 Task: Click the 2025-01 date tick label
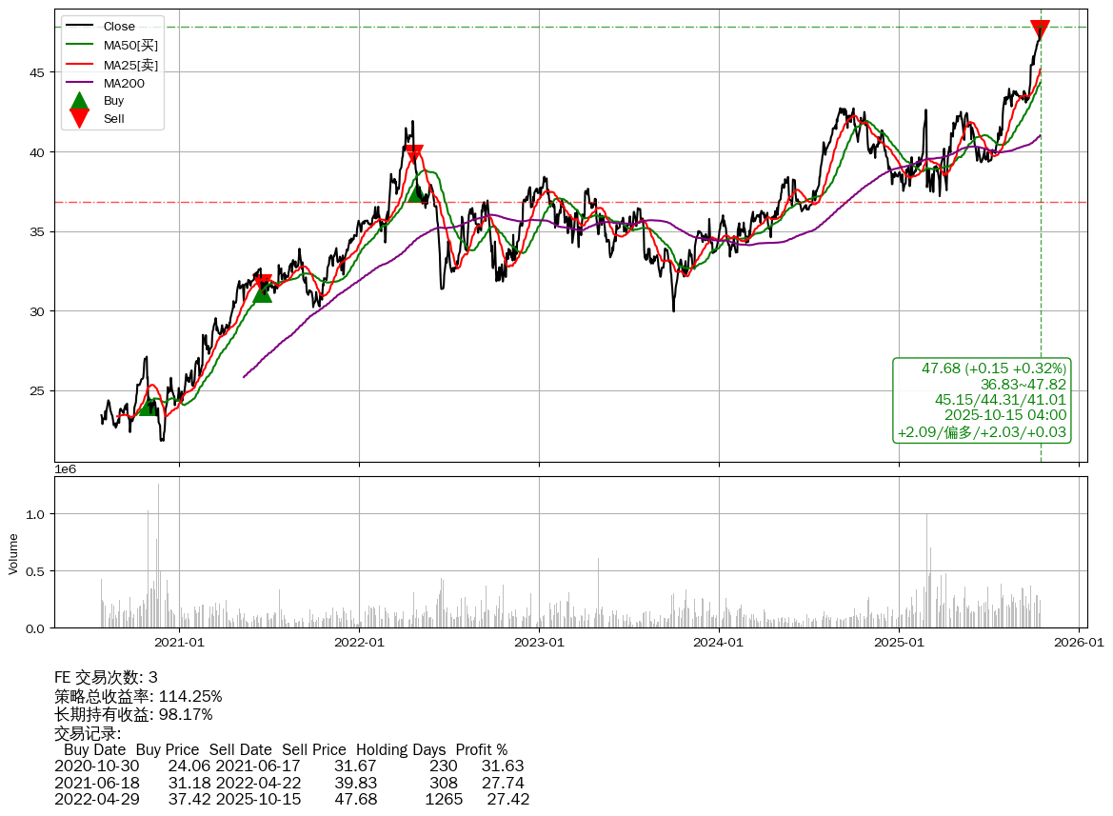899,642
